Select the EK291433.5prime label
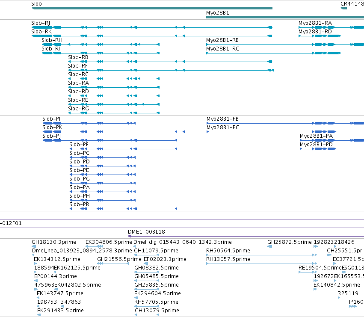This screenshot has width=364, height=317. (x=60, y=311)
